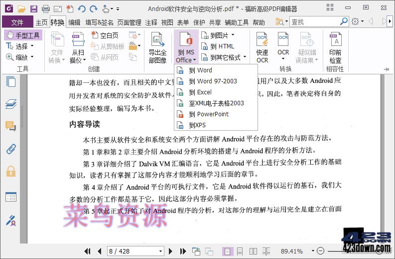Screen dimensions: 395x259
Task: Jump to last page button
Action: (x=183, y=251)
